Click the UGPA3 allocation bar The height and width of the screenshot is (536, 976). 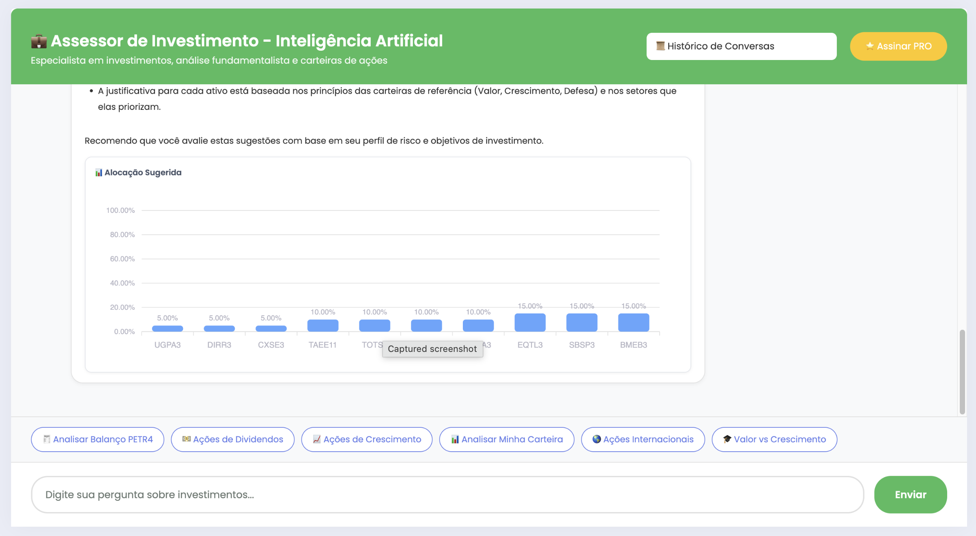[x=168, y=328]
